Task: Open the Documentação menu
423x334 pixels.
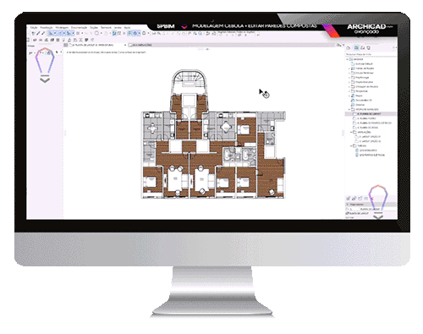Action: point(79,28)
